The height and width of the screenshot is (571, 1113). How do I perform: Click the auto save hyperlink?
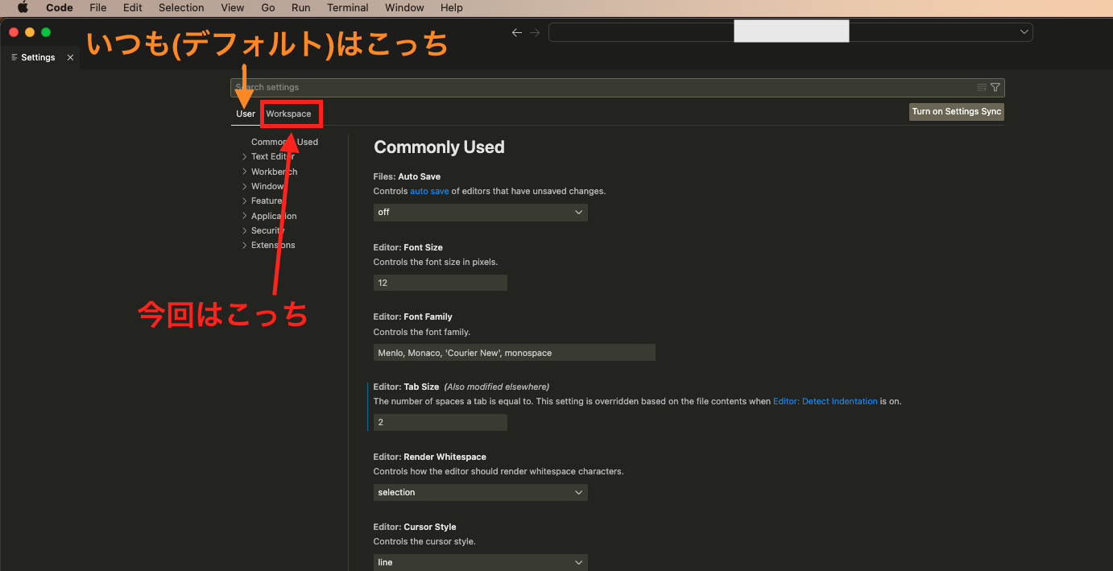429,192
